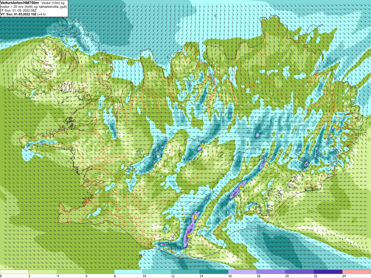Click the yellow-green 2–4 legend swatch
This screenshot has width=371, height=278.
(43, 272)
